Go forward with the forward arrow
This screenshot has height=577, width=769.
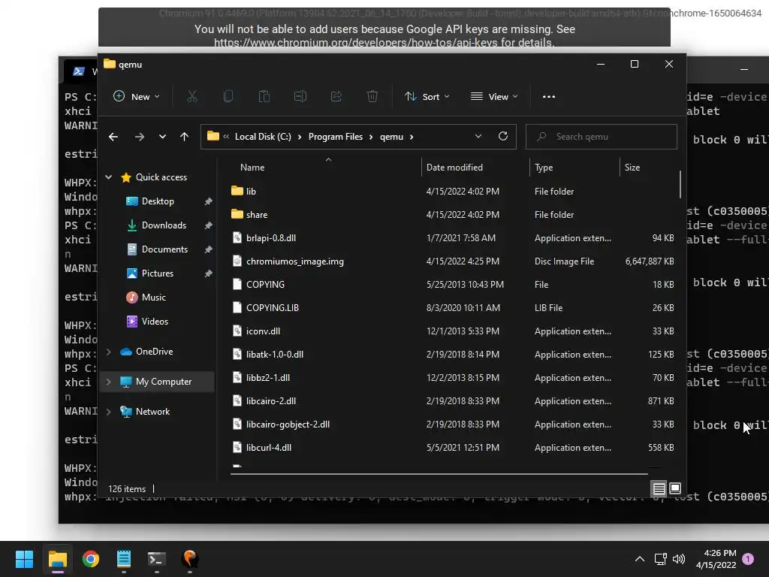pyautogui.click(x=139, y=137)
